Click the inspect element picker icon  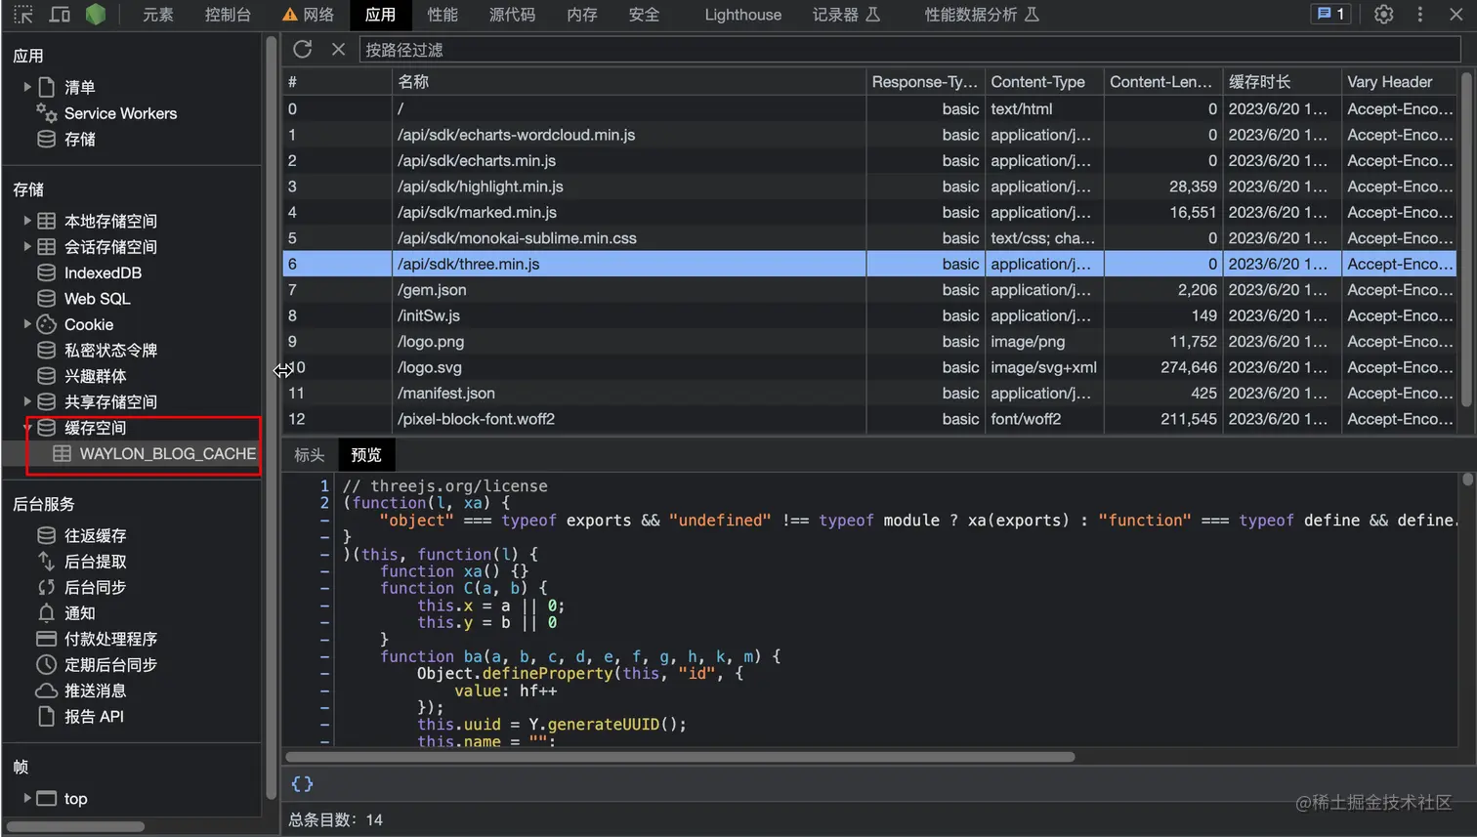[23, 15]
